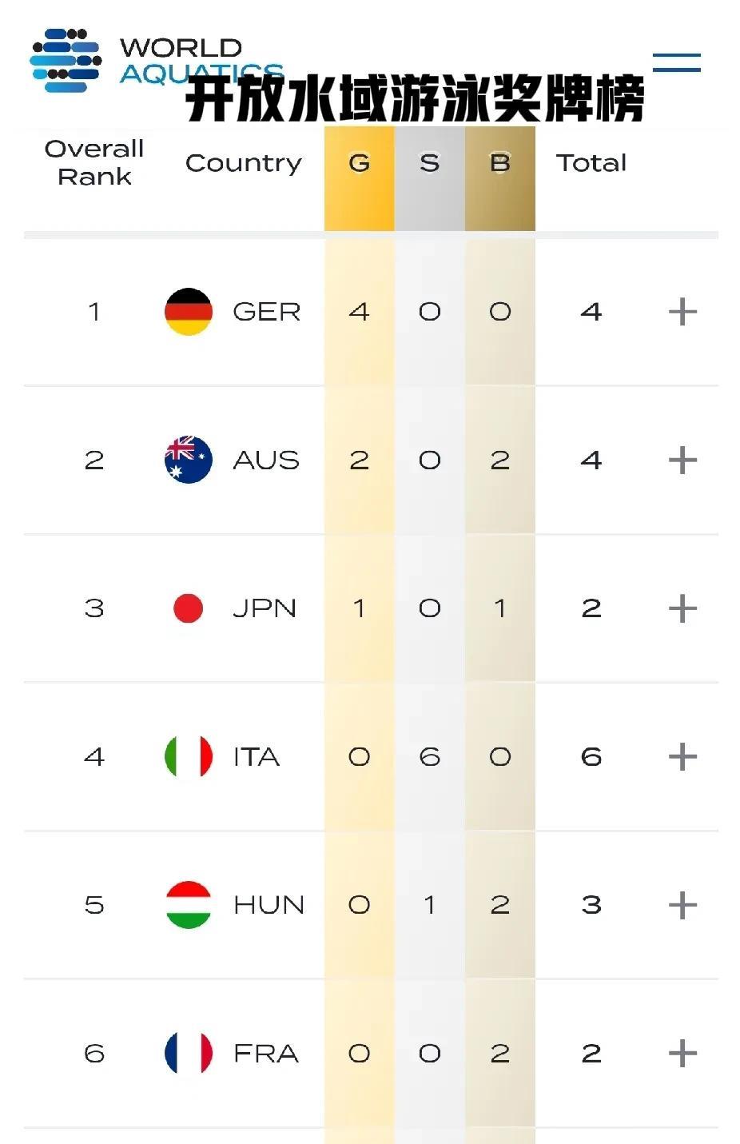This screenshot has height=1144, width=740.
Task: Expand the ITA row details
Action: tap(682, 757)
